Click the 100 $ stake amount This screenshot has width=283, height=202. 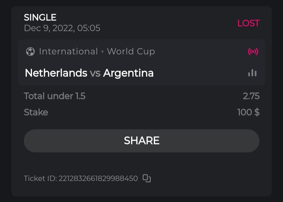[248, 112]
